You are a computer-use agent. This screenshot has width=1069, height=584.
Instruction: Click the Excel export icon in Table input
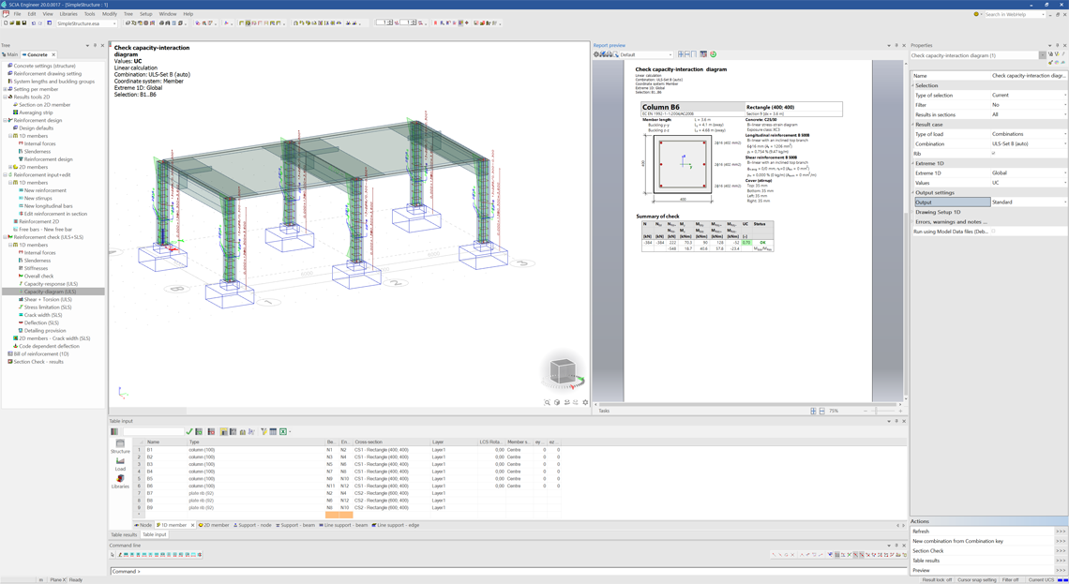[x=283, y=431]
